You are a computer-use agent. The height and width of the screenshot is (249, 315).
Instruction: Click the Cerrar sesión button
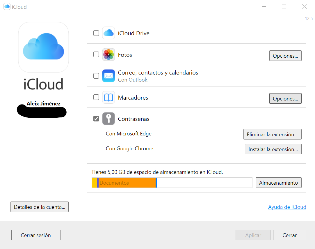click(x=36, y=235)
